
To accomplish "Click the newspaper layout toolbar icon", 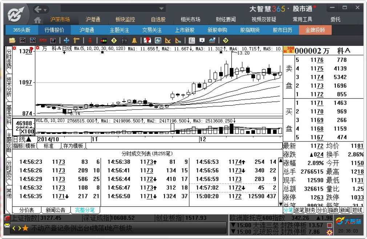I will tap(192, 40).
